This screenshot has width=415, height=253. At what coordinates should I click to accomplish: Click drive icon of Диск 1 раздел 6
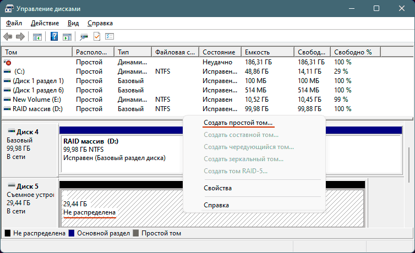click(7, 90)
